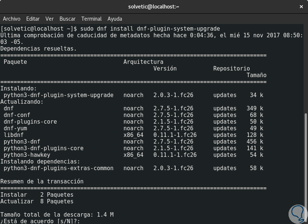The width and height of the screenshot is (308, 224).
Task: Click the Arquitectura column header
Action: pyautogui.click(x=143, y=62)
